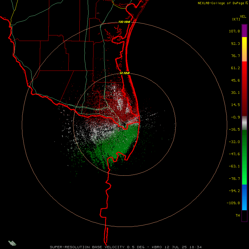Click the -109.8 scale value

click(x=233, y=203)
